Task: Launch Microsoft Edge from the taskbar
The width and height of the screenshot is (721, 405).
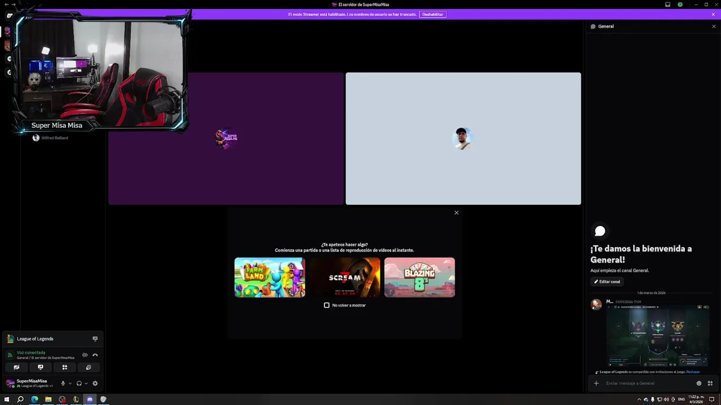Action: tap(34, 399)
